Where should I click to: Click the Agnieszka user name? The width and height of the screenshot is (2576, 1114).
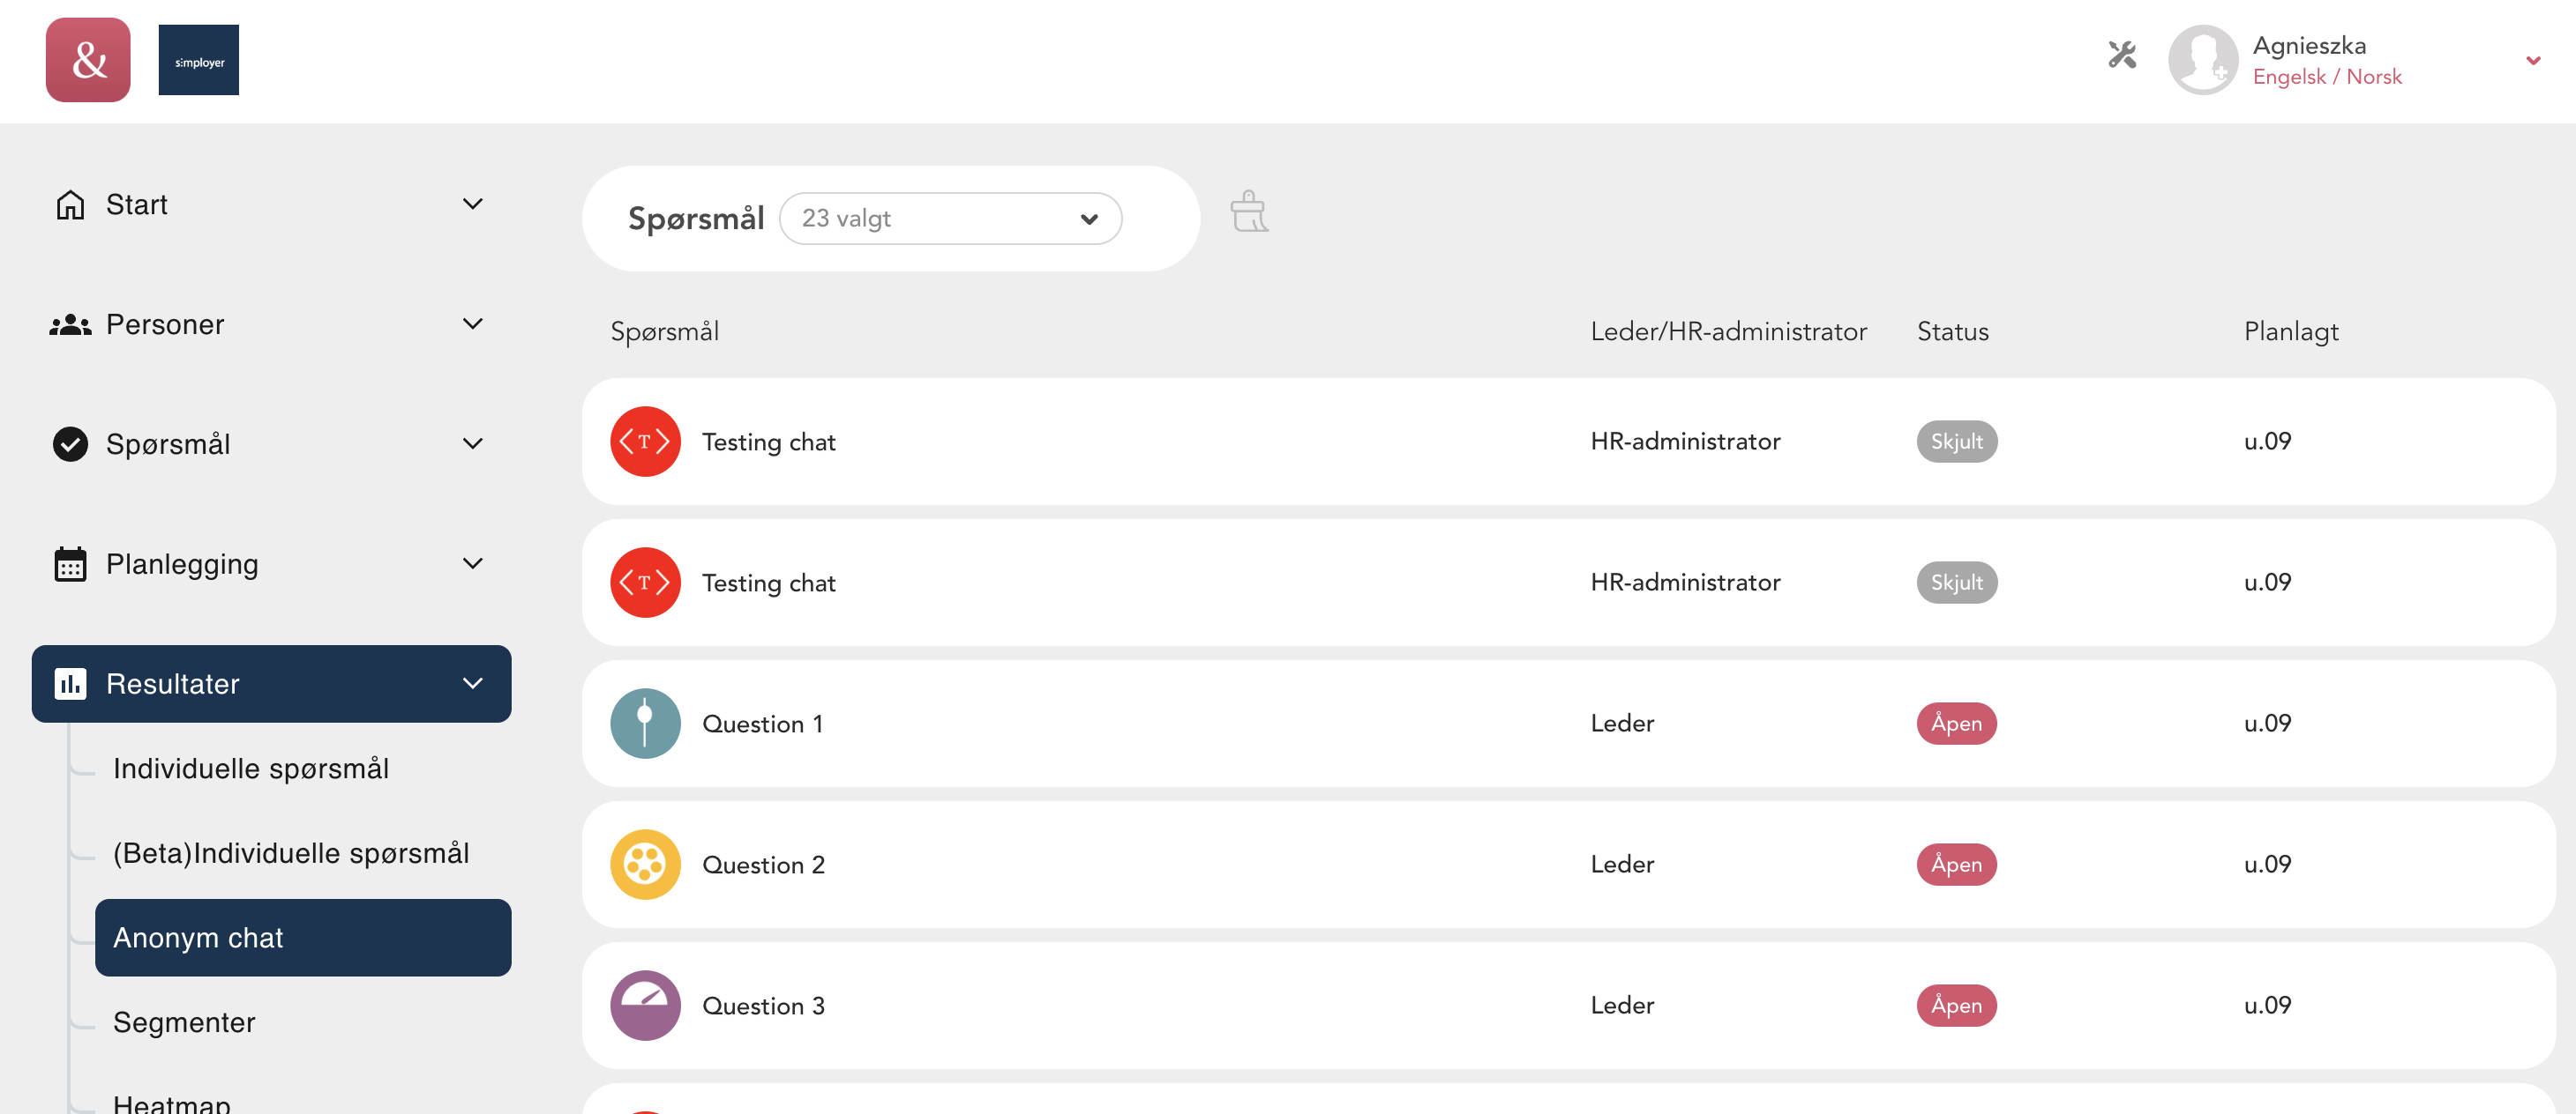(2308, 46)
